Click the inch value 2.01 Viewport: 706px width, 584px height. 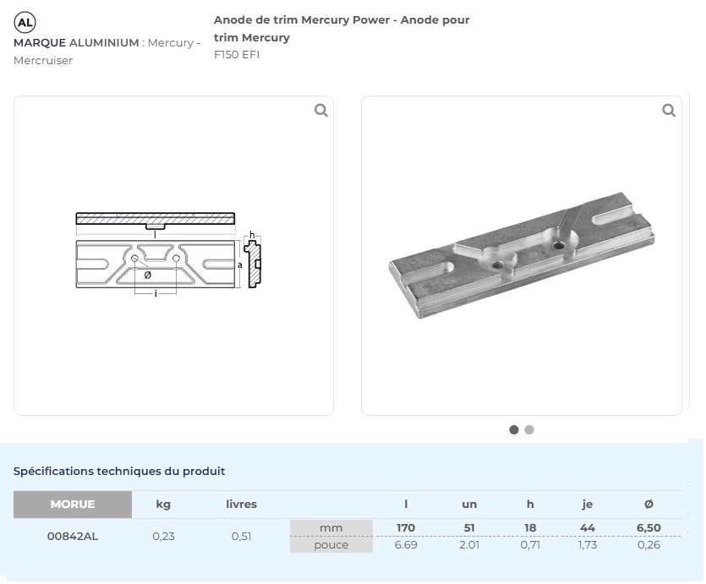pos(469,545)
